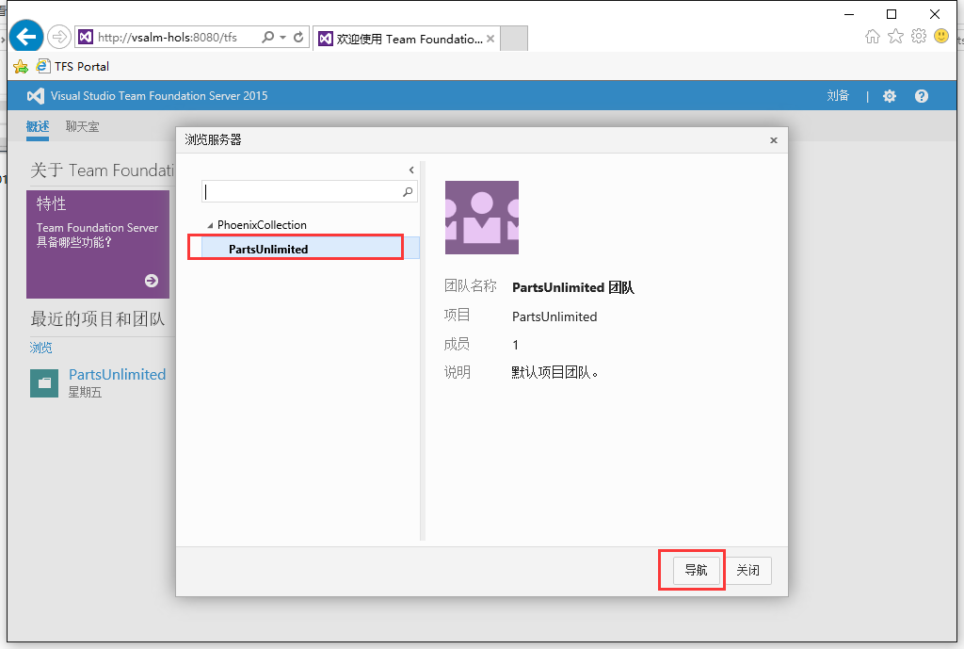Image resolution: width=964 pixels, height=649 pixels.
Task: Minimize the browser window
Action: [x=850, y=14]
